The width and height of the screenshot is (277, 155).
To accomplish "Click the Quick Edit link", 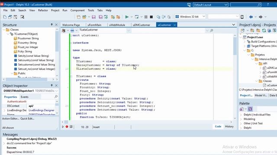I will (x=27, y=119).
